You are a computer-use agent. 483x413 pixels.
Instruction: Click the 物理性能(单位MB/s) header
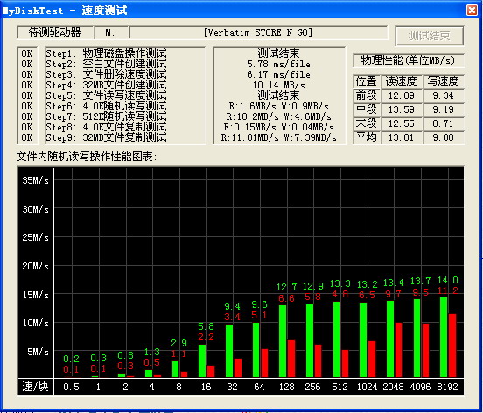408,60
